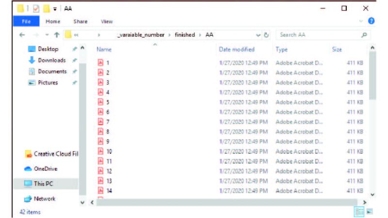Click the blue Help question mark icon
This screenshot has height=218, width=388.
coord(371,21)
